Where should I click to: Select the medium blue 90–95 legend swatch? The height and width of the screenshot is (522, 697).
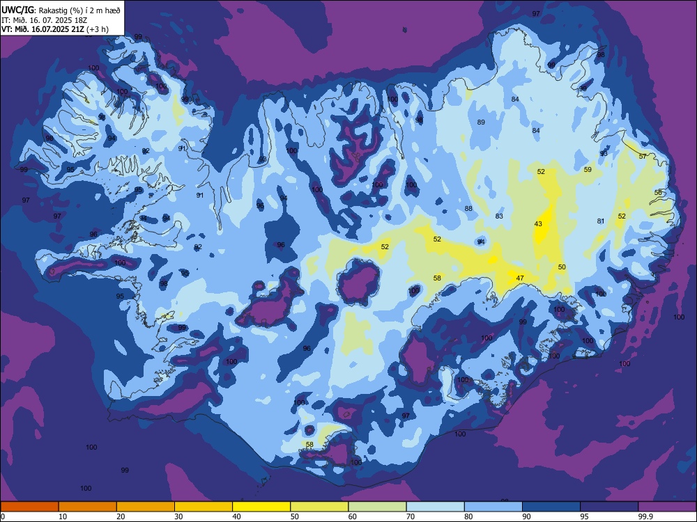[551, 507]
